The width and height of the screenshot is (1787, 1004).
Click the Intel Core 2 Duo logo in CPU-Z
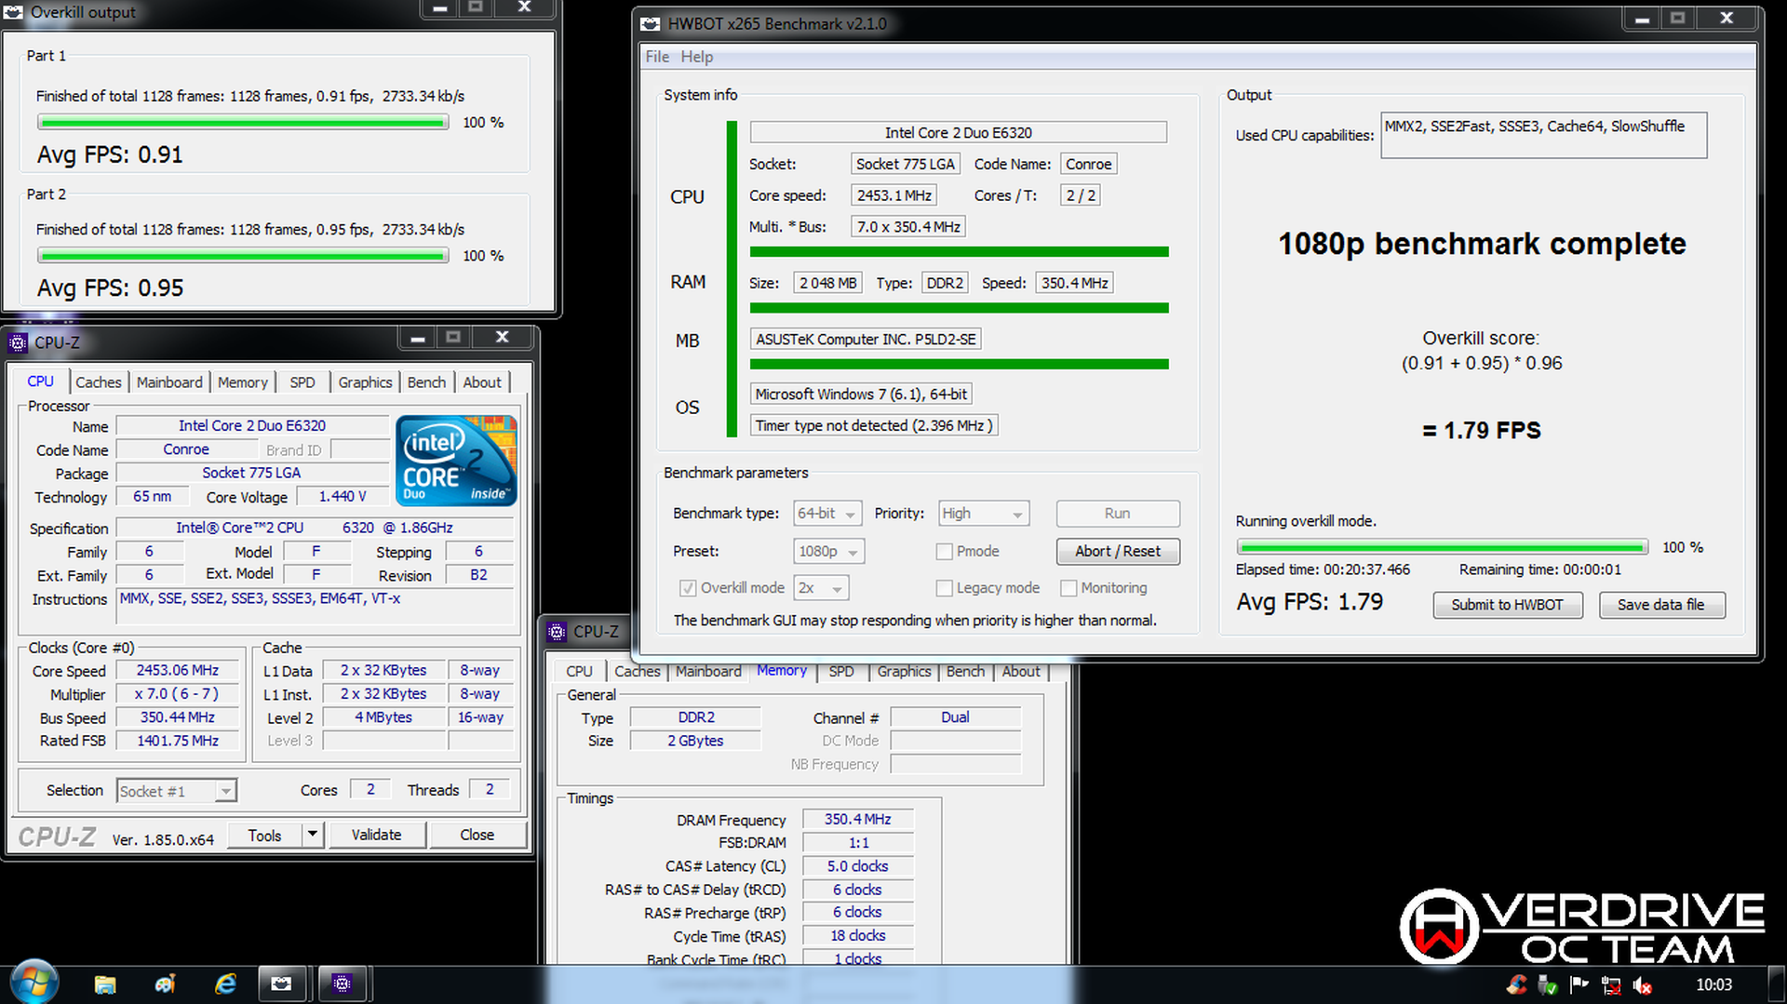click(456, 461)
